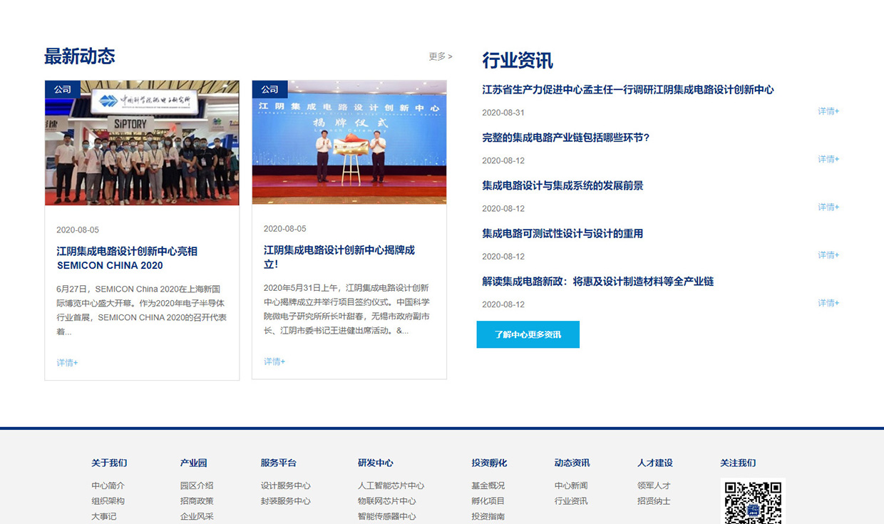Viewport: 884px width, 524px height.
Task: Click the 公司 tag on second news image
Action: tap(269, 88)
